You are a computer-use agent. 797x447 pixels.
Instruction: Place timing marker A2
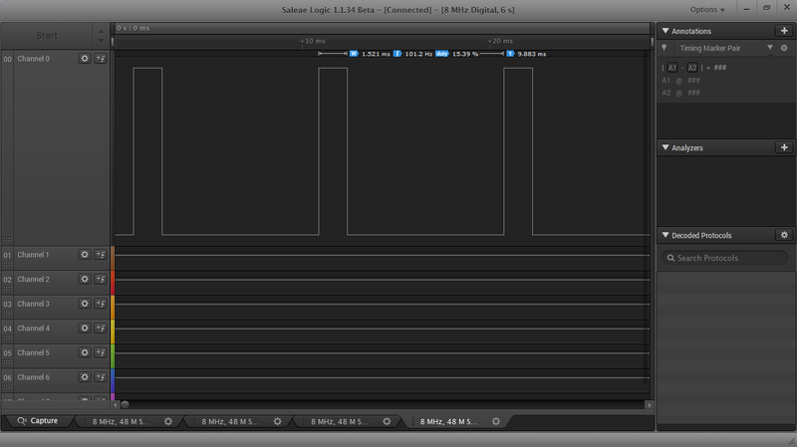(692, 68)
